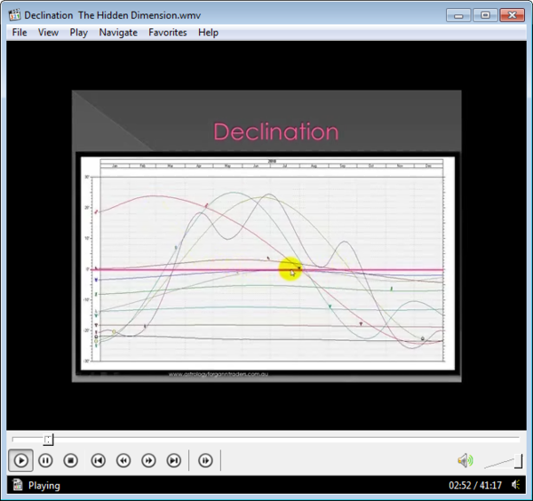533x501 pixels.
Task: Open the Navigate menu
Action: 118,32
